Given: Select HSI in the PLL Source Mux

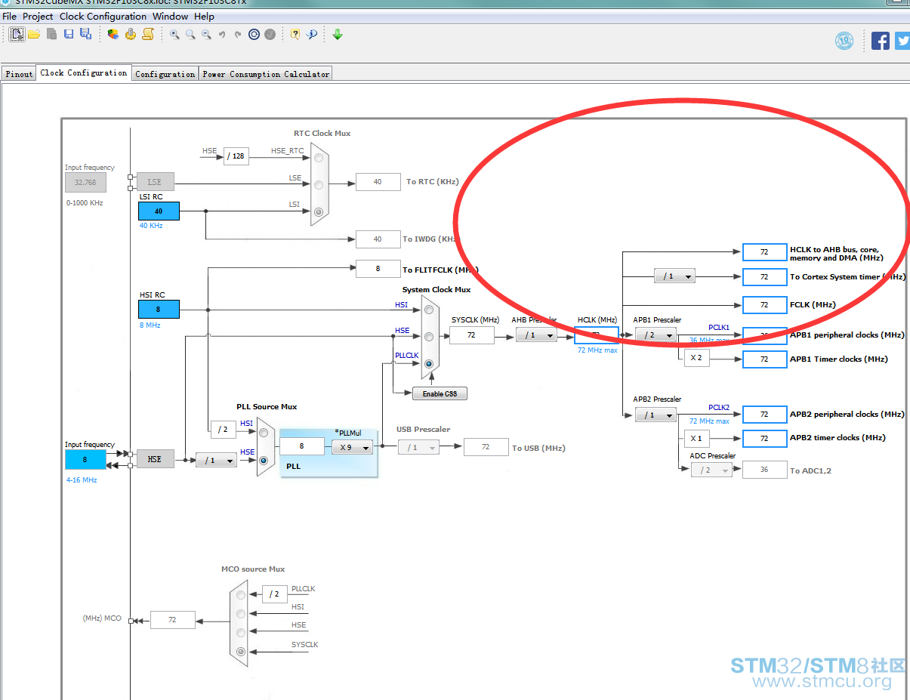Looking at the screenshot, I should click(x=264, y=433).
